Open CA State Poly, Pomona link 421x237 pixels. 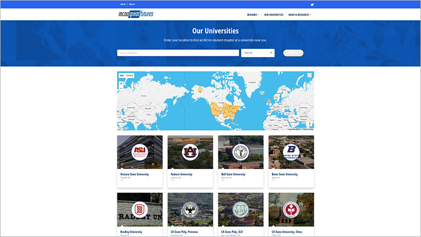184,232
